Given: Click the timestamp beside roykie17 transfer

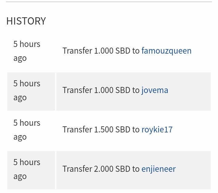Looking at the screenshot, I should 27,130.
